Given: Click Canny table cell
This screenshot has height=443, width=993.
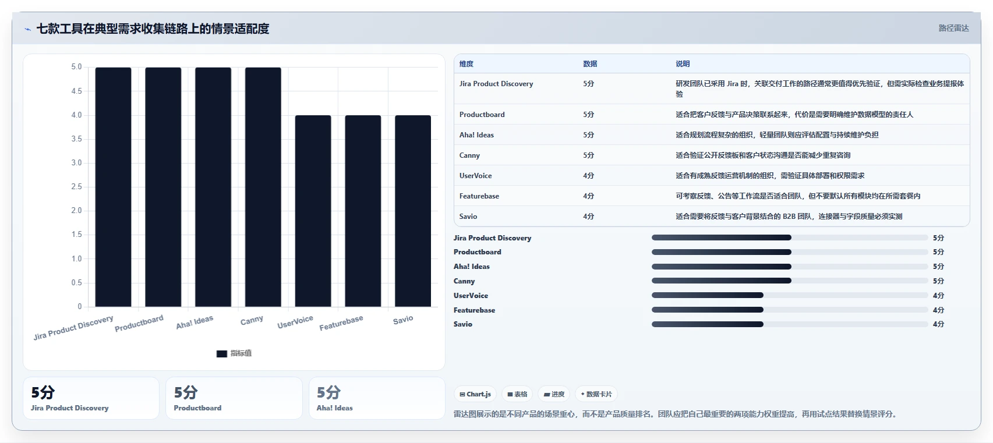Looking at the screenshot, I should click(x=469, y=155).
